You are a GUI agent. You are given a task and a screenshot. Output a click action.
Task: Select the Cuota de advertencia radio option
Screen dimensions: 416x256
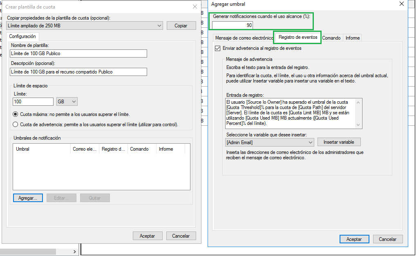16,125
